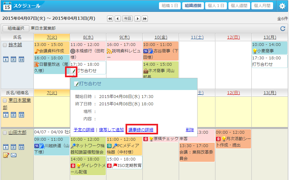Screen dimensions: 289x180
Task: Open the settings gear in the header
Action: coord(282,6)
